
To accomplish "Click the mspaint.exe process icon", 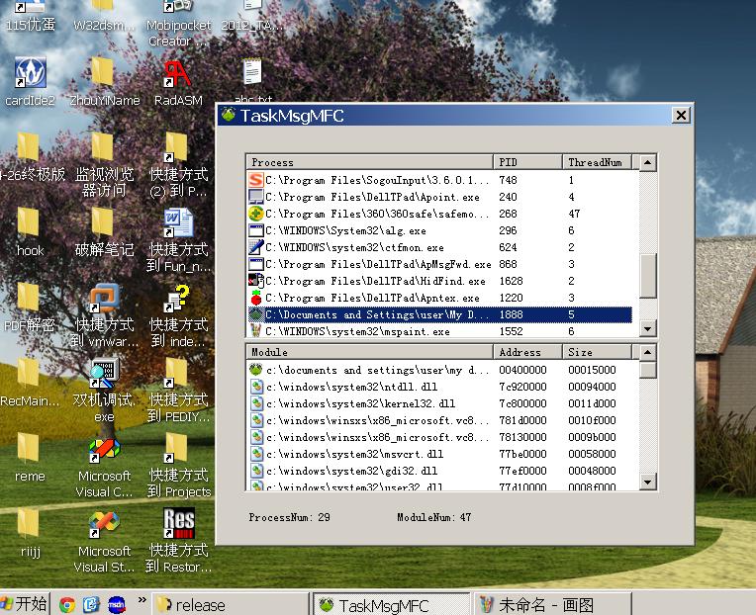I will coord(256,331).
